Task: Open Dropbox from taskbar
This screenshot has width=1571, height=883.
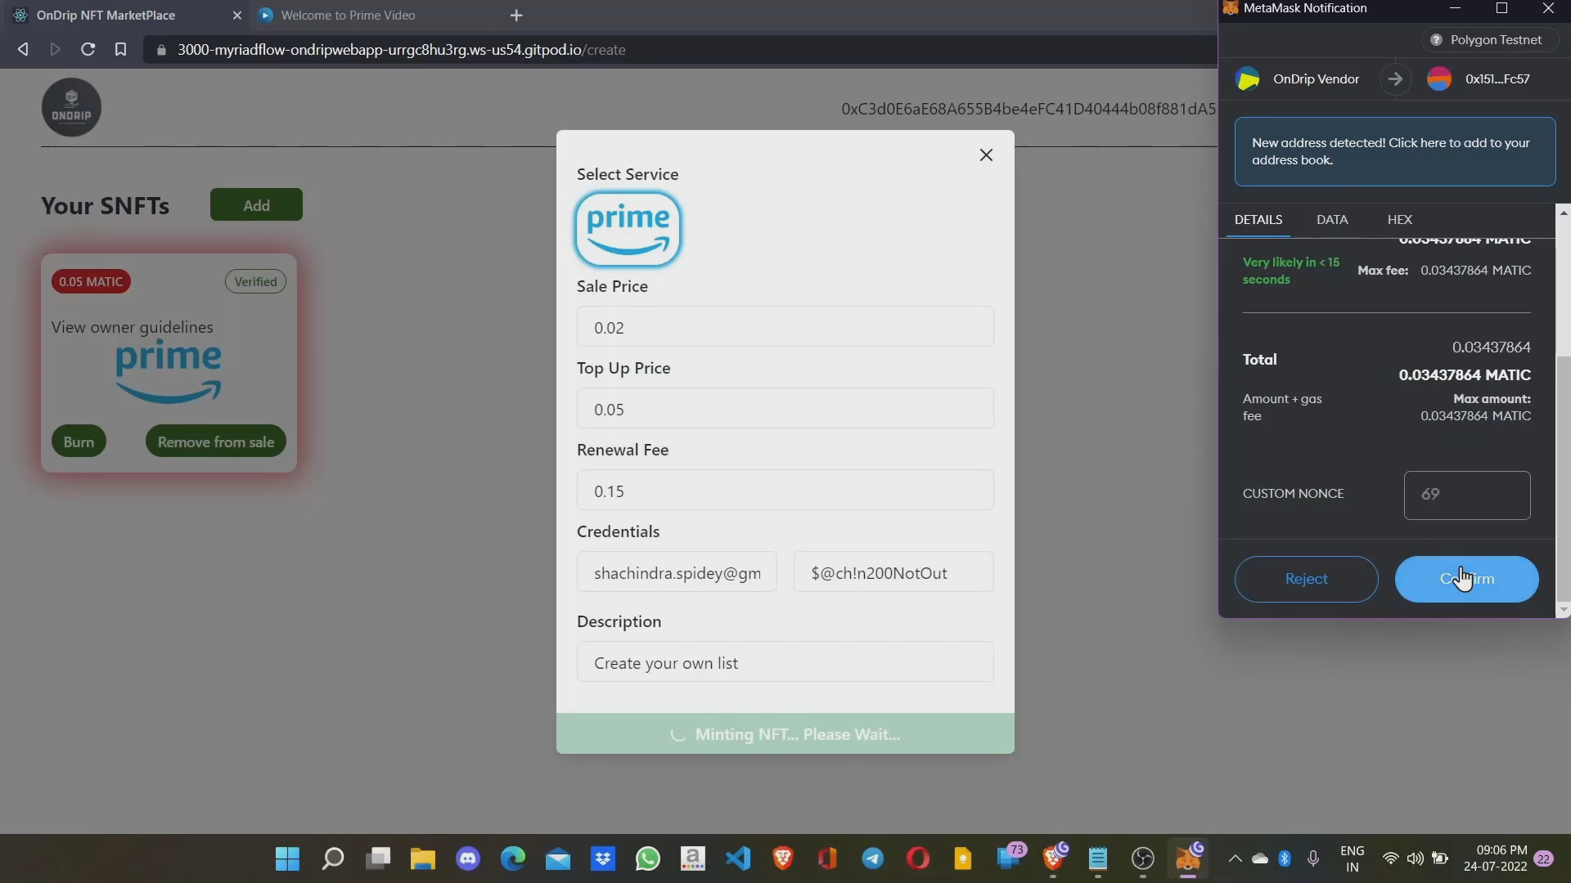Action: pyautogui.click(x=603, y=858)
